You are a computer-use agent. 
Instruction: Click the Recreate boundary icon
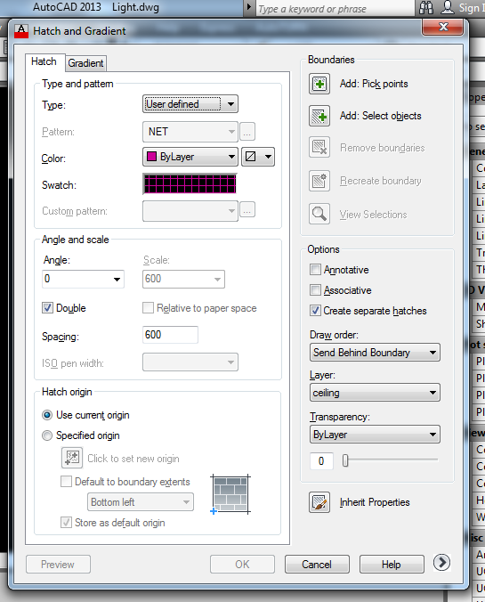pyautogui.click(x=319, y=181)
